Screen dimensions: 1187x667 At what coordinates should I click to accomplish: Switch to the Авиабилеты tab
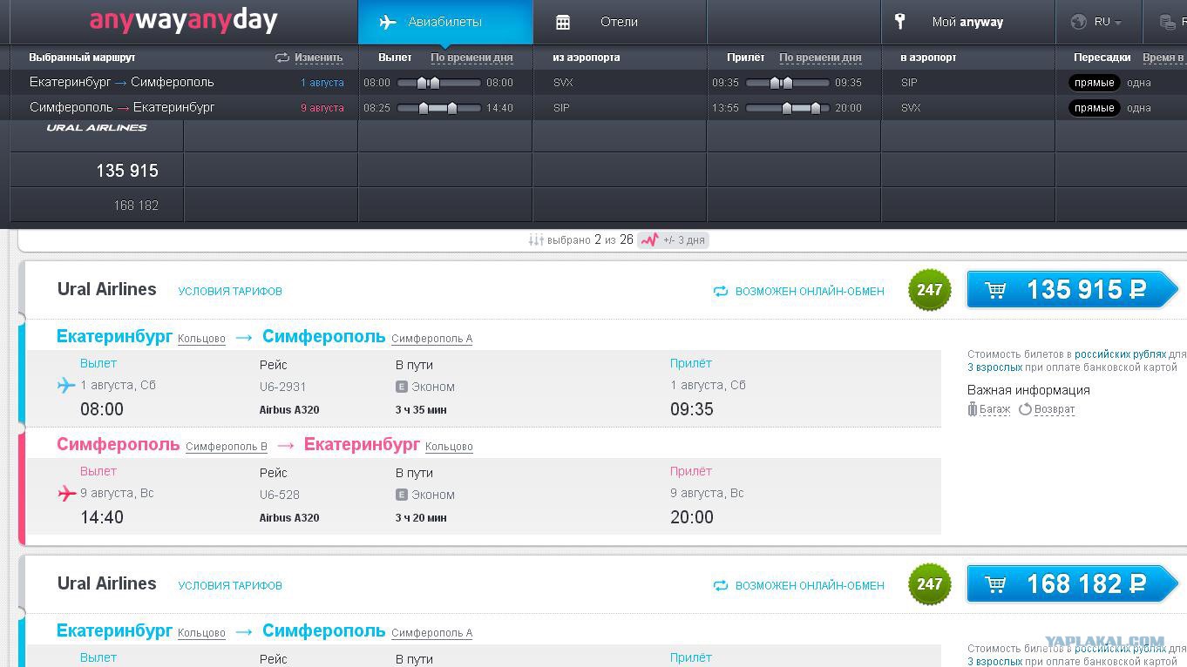(445, 22)
